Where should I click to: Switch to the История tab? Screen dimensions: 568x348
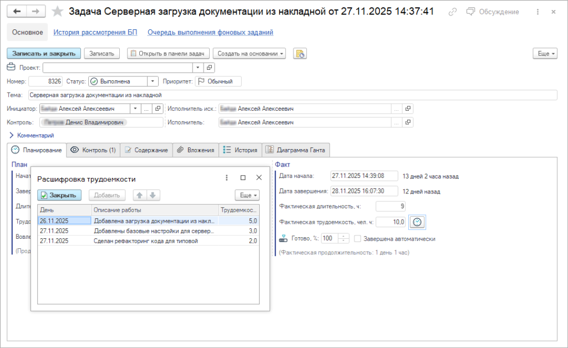tap(241, 150)
